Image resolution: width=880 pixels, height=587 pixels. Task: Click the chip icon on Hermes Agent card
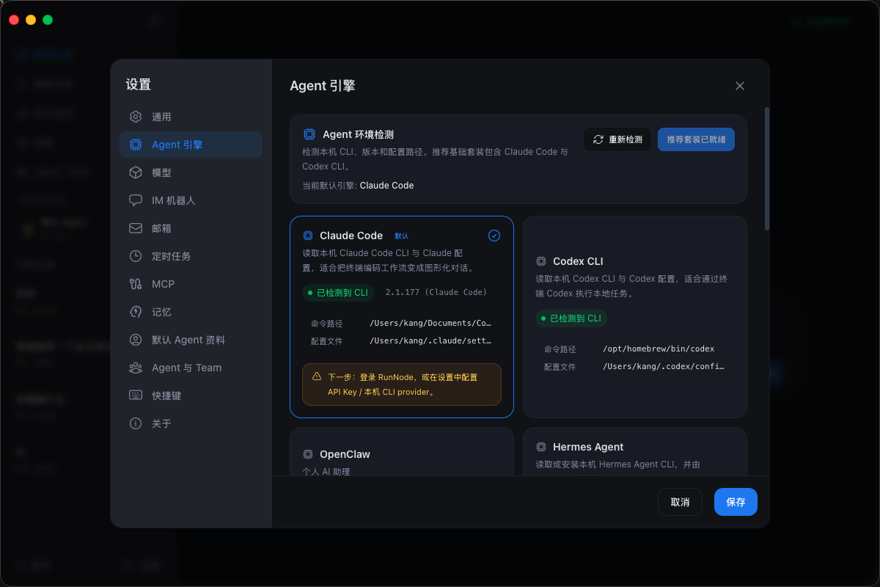pyautogui.click(x=541, y=447)
